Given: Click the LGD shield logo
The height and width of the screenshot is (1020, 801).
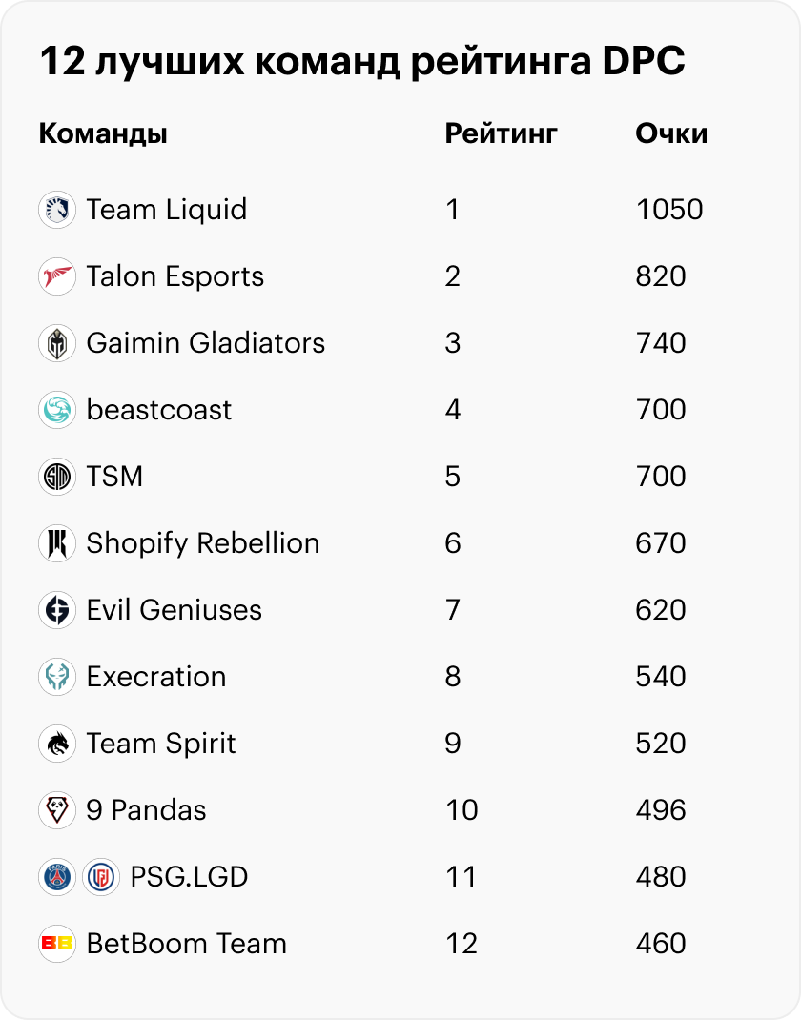Looking at the screenshot, I should pos(101,877).
